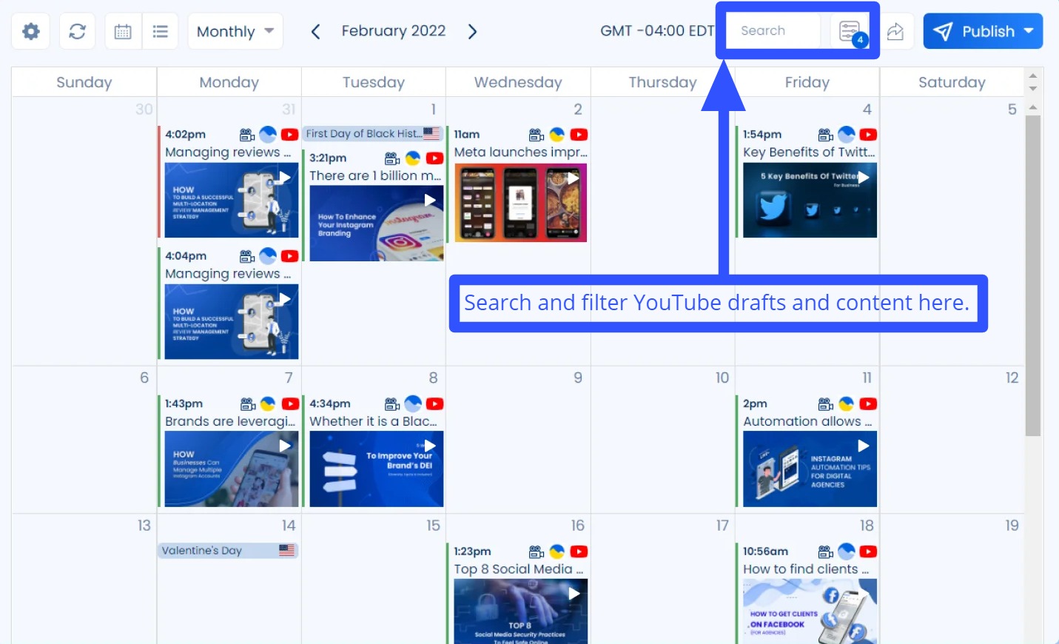This screenshot has width=1059, height=644.
Task: Open the Key Benefits of Twitter post thumbnail
Action: pos(809,200)
